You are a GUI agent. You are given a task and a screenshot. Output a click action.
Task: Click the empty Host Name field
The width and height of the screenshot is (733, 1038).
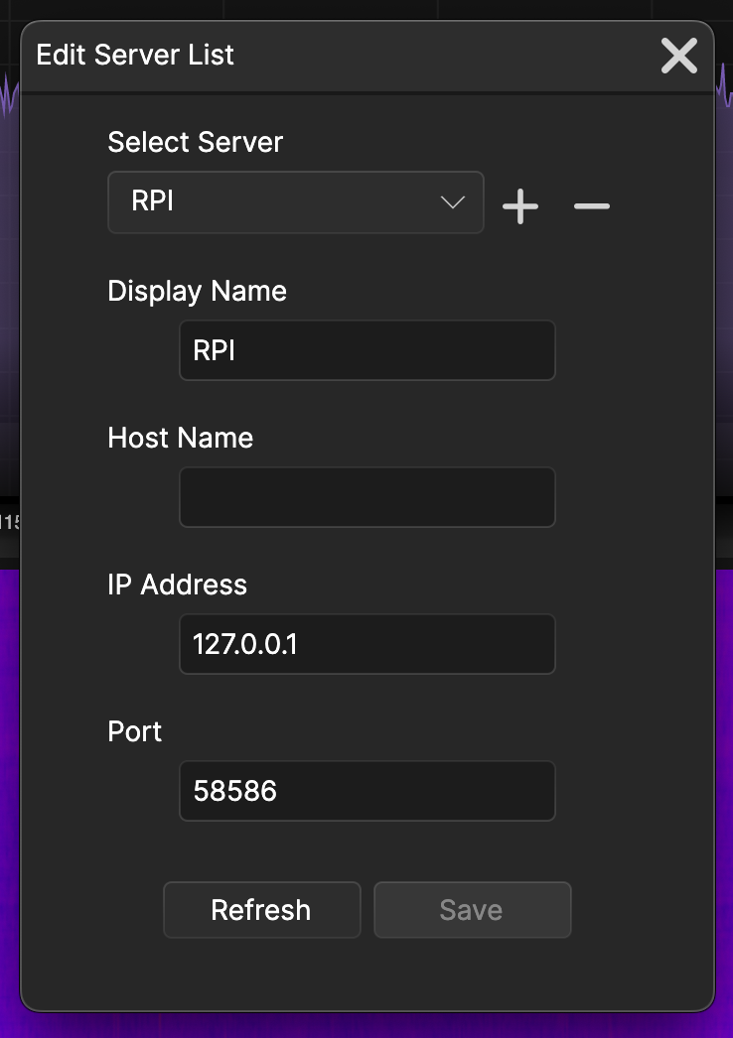(366, 497)
